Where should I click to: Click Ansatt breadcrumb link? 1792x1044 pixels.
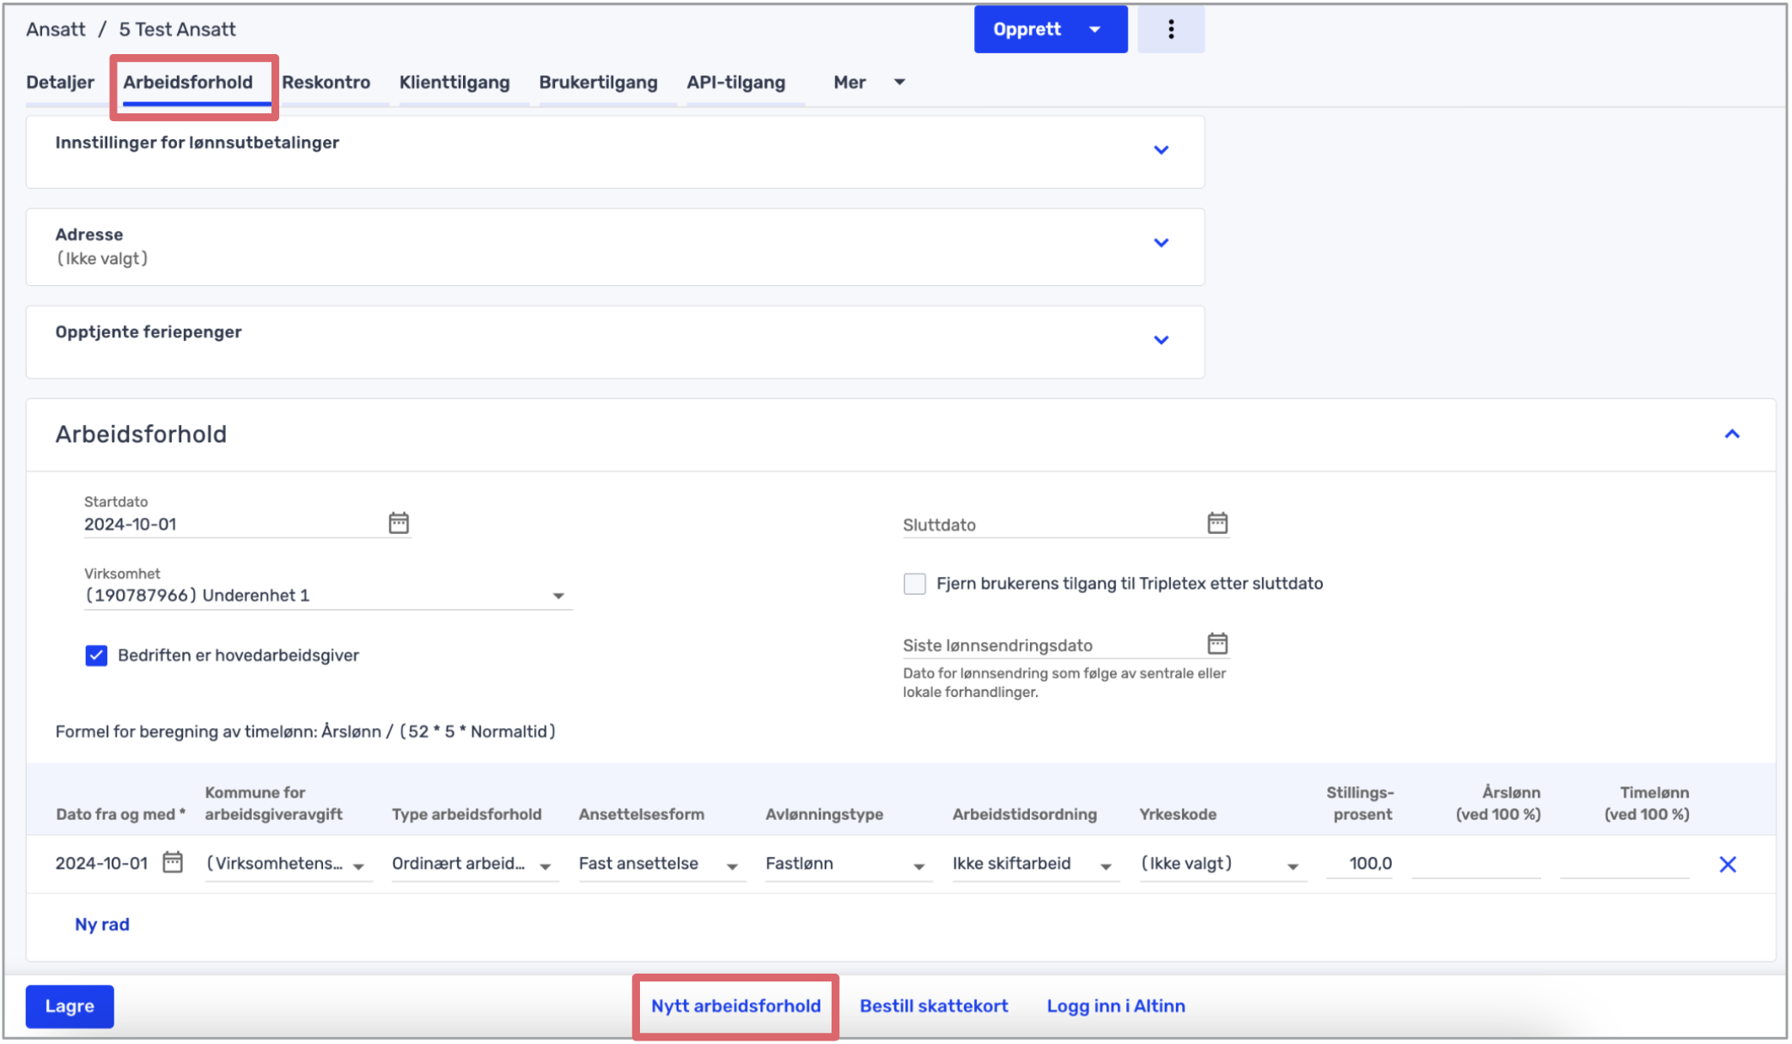coord(56,29)
